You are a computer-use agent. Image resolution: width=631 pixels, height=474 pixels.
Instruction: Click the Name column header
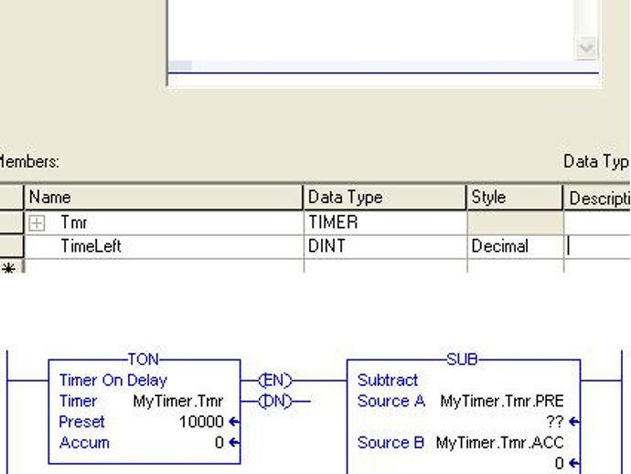tap(164, 198)
